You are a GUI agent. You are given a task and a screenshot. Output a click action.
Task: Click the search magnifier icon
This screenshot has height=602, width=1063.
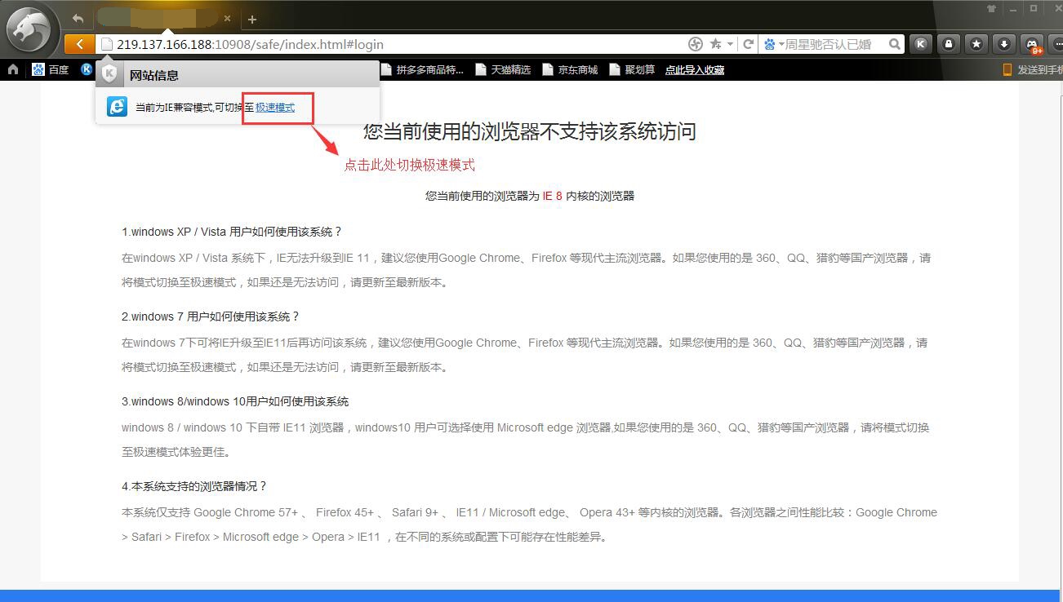point(895,44)
